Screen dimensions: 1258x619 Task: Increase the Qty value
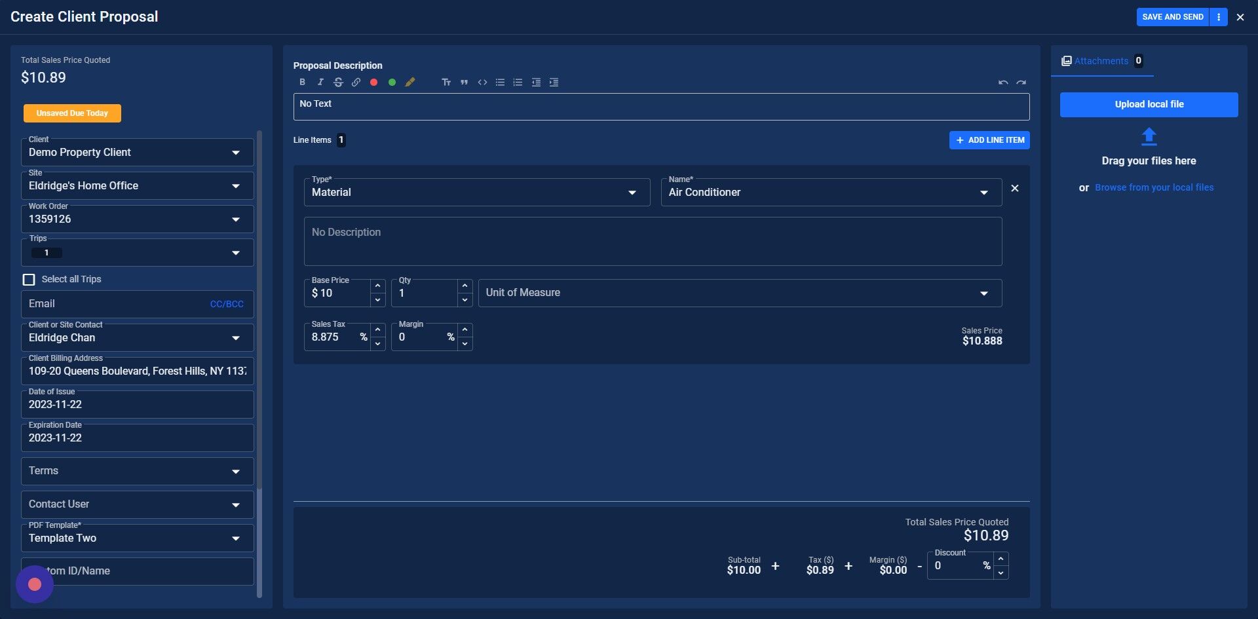pos(465,286)
